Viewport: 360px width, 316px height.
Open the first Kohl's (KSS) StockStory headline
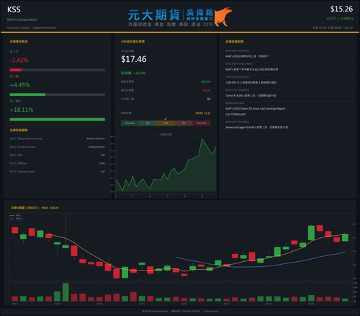coord(247,56)
